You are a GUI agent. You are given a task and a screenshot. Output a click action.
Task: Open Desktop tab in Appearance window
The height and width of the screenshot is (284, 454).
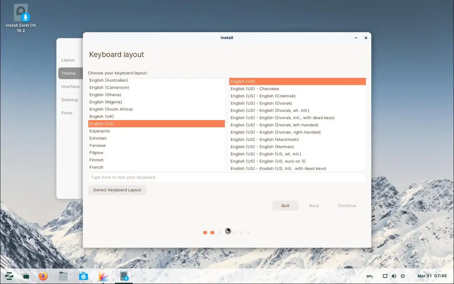click(x=71, y=100)
